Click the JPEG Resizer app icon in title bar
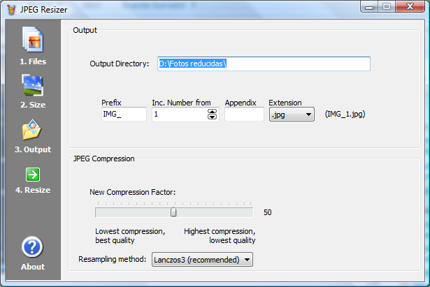The width and height of the screenshot is (430, 287). [11, 10]
